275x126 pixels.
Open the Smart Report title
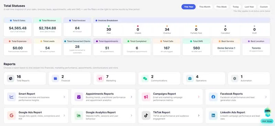tap(27, 94)
